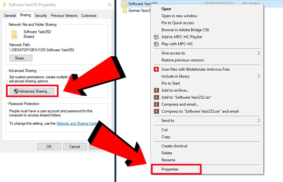Image resolution: width=283 pixels, height=182 pixels.
Task: Switch to the Security tab
Action: pyautogui.click(x=41, y=16)
